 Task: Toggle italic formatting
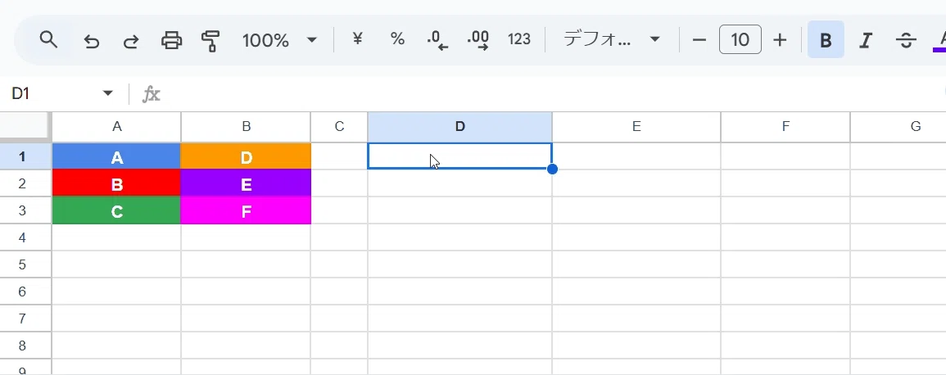pyautogui.click(x=866, y=40)
